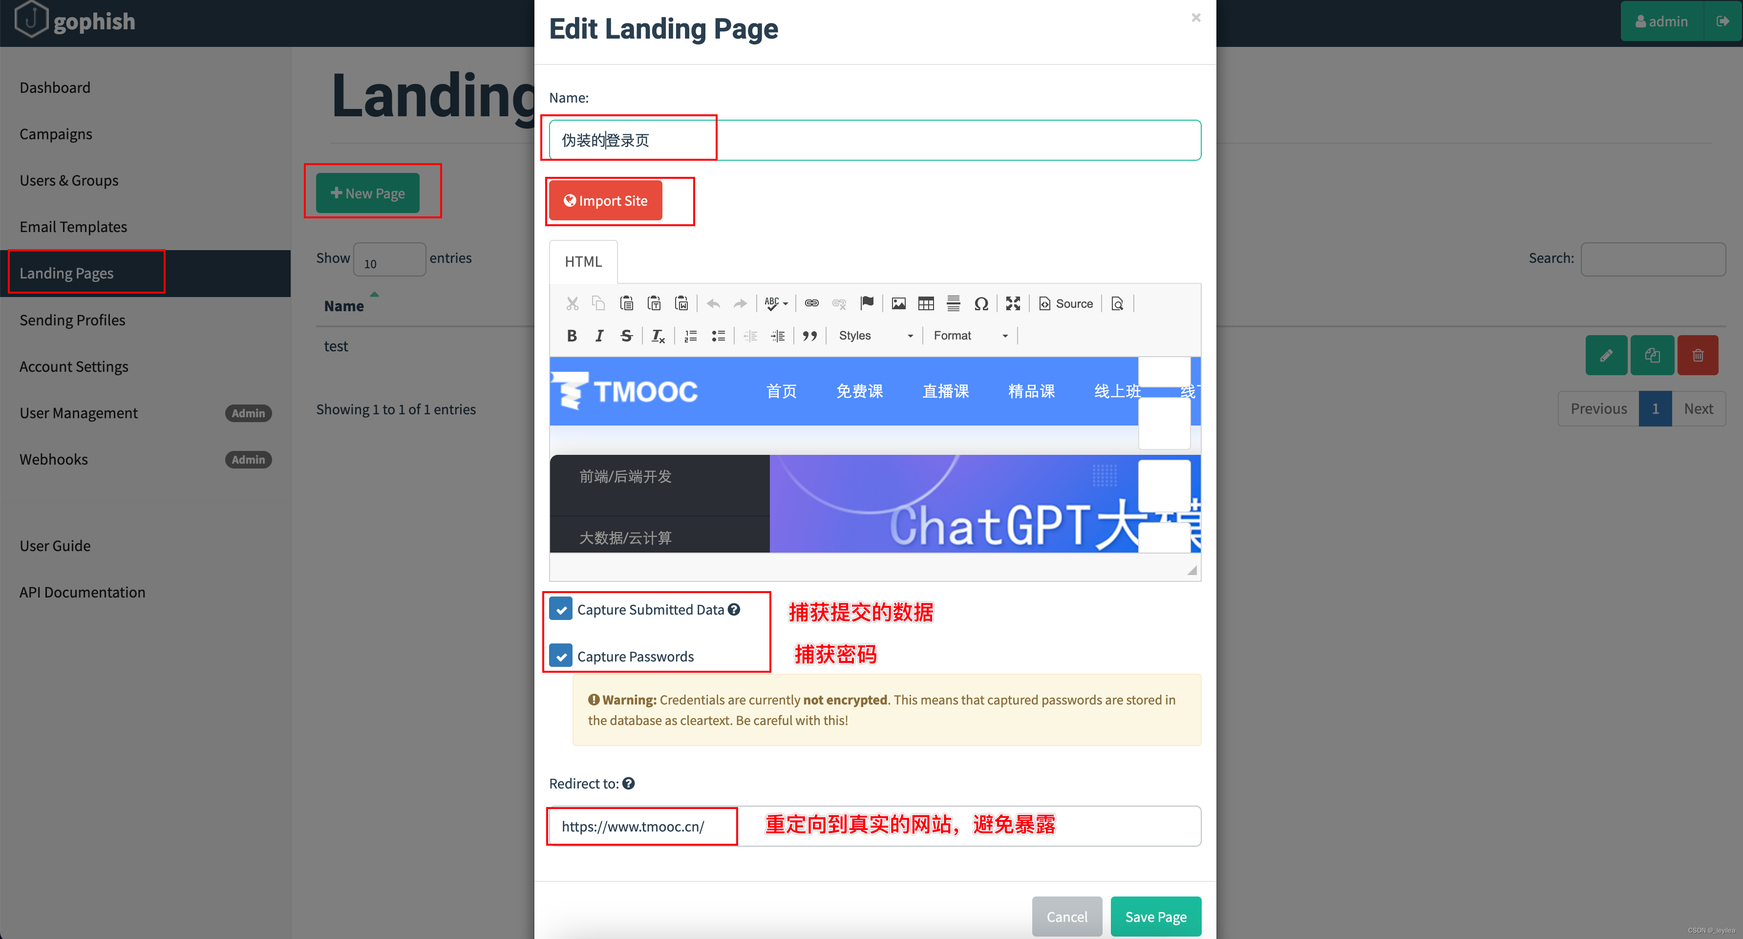Toggle Capture Passwords checkbox
The width and height of the screenshot is (1743, 939).
tap(559, 655)
